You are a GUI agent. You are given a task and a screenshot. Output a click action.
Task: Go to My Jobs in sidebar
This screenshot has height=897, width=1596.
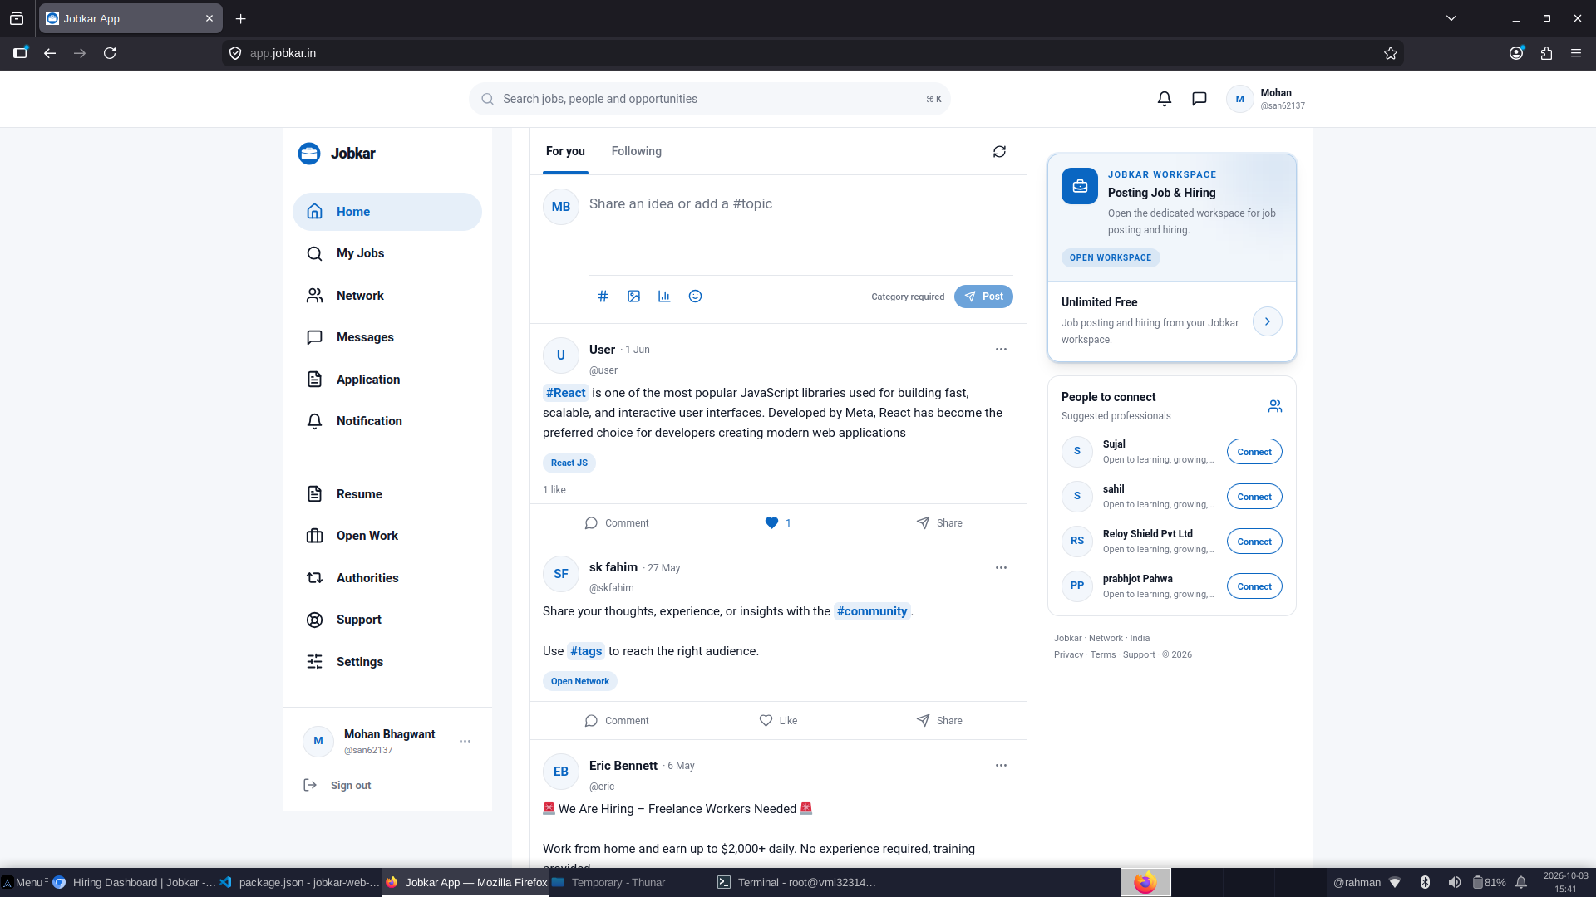click(x=387, y=253)
